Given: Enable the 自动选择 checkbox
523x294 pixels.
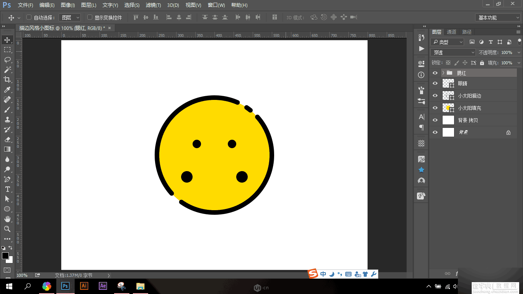Looking at the screenshot, I should coord(29,17).
